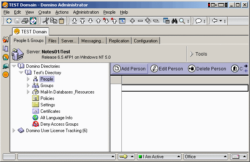Click the Copy toolbar icon
Image resolution: width=250 pixels, height=162 pixels.
tap(54, 21)
